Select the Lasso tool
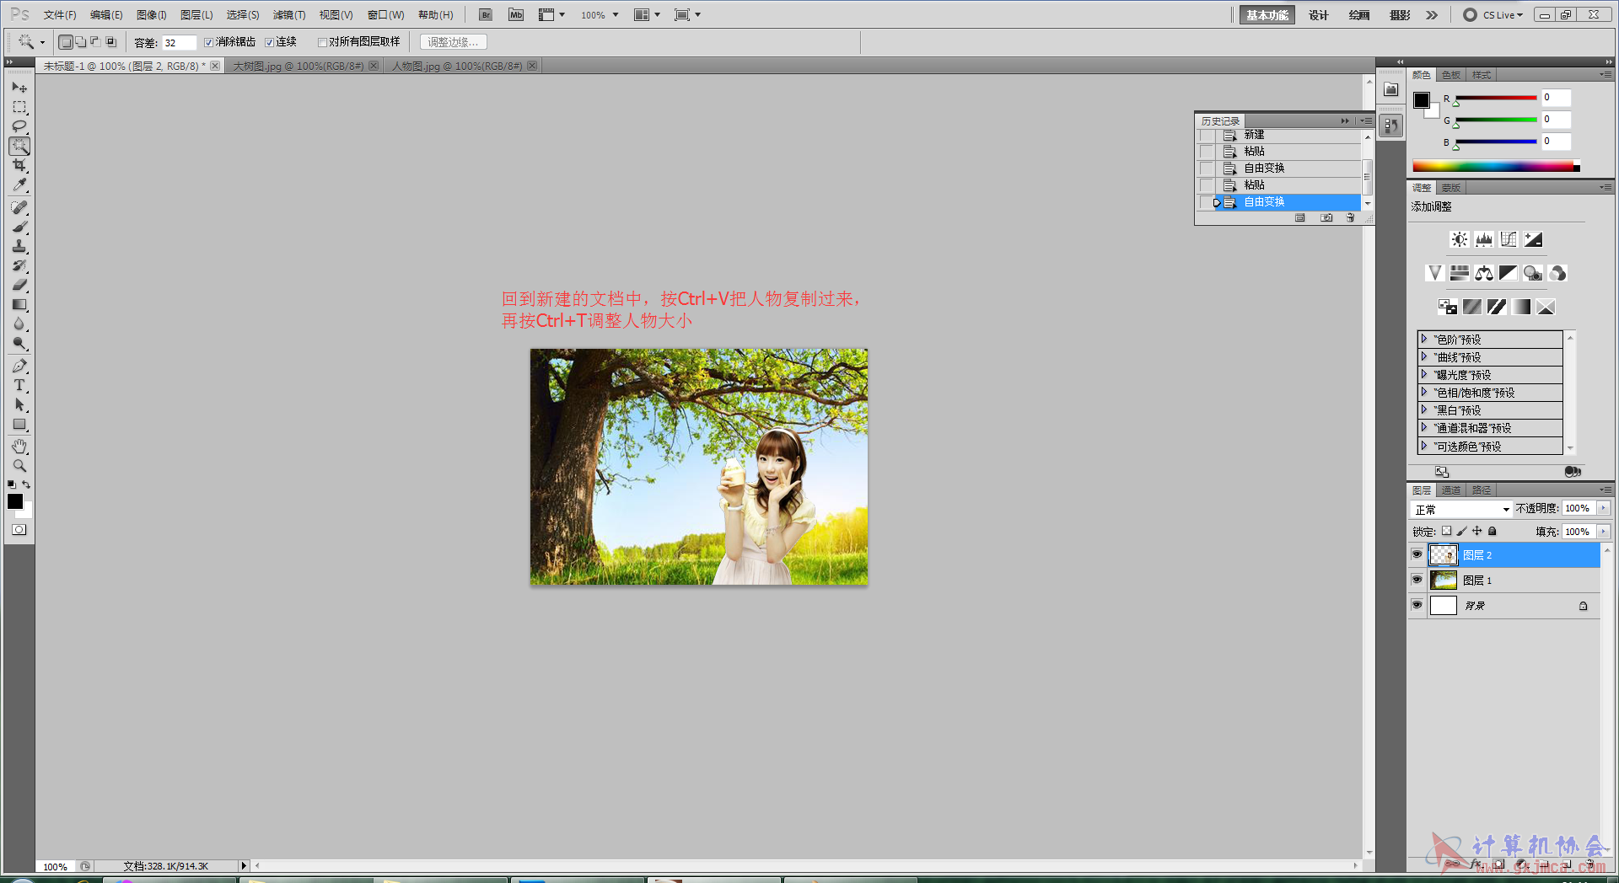This screenshot has width=1619, height=883. tap(19, 126)
